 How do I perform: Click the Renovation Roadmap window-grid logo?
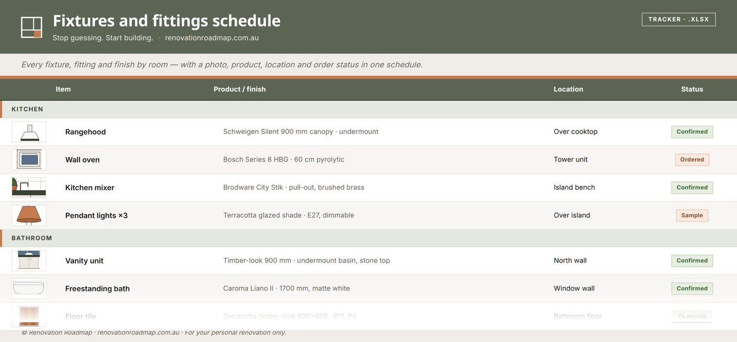(32, 27)
